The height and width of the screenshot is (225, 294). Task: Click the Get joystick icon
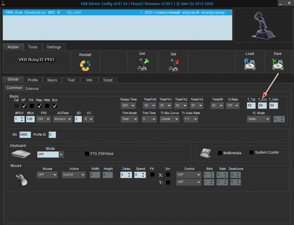(143, 64)
